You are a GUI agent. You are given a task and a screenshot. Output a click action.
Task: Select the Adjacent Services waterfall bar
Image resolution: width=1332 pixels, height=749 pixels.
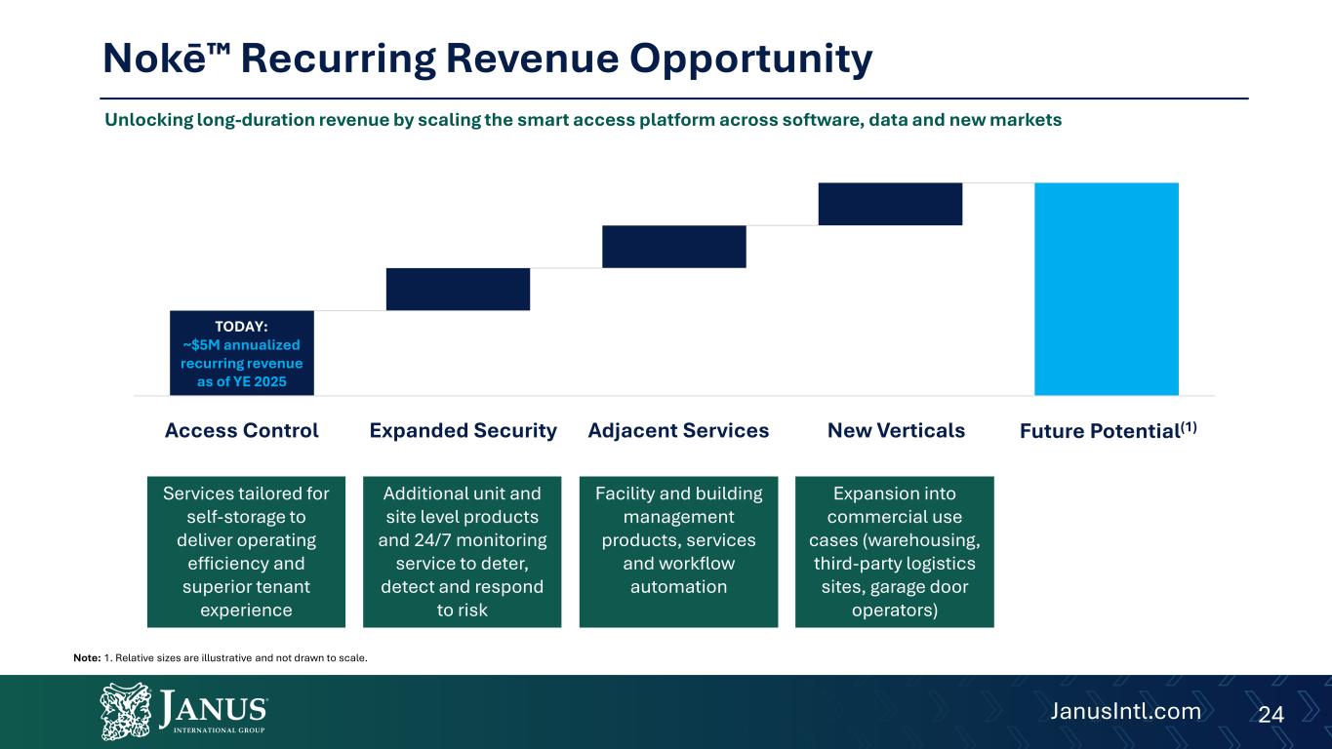[x=674, y=246]
